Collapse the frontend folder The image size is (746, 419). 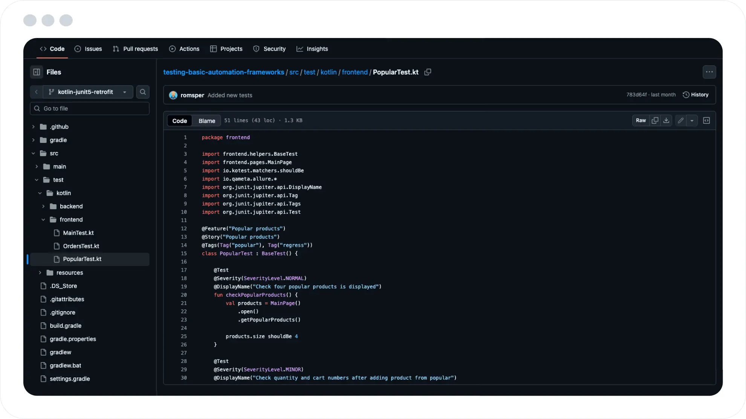43,220
